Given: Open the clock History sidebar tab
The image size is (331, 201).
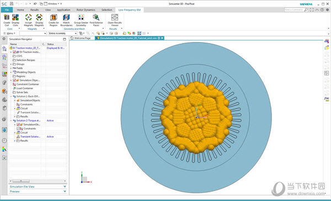Looking at the screenshot, I should [4, 141].
